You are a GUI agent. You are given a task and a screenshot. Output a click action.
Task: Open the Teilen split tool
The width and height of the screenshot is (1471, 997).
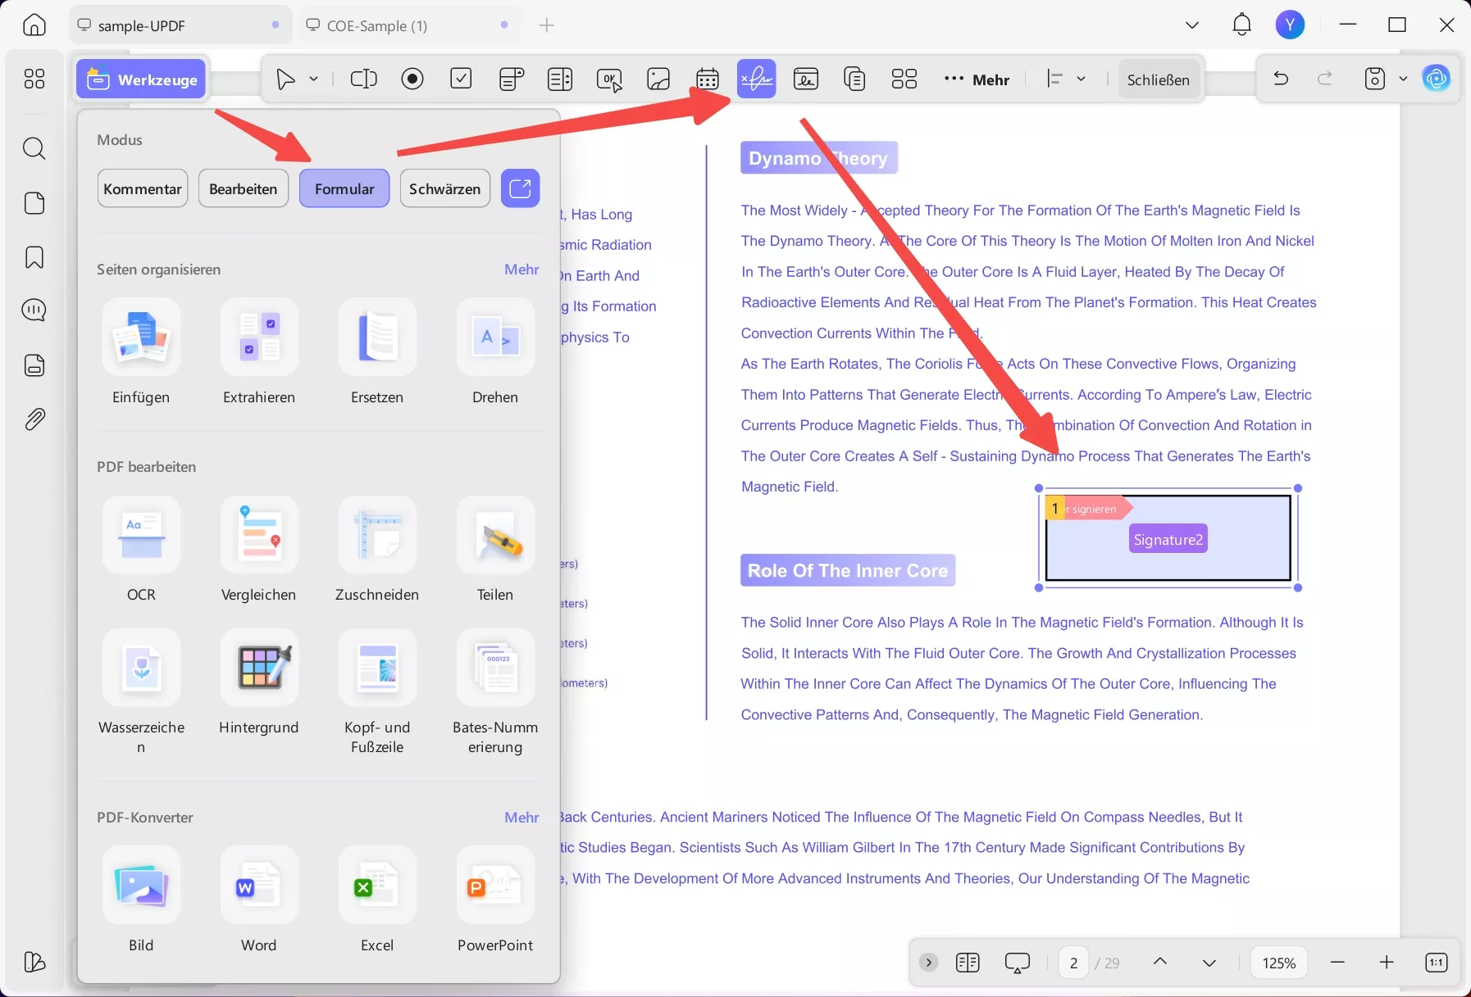(x=495, y=550)
